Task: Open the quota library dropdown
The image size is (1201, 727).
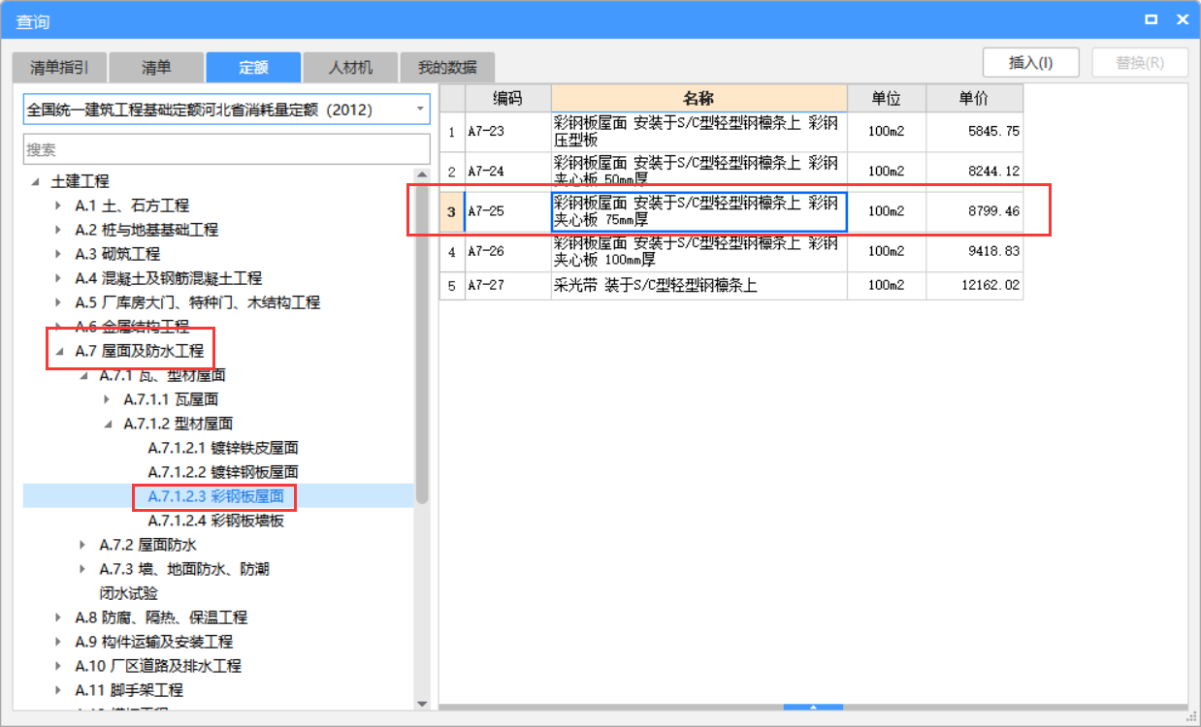Action: [420, 110]
